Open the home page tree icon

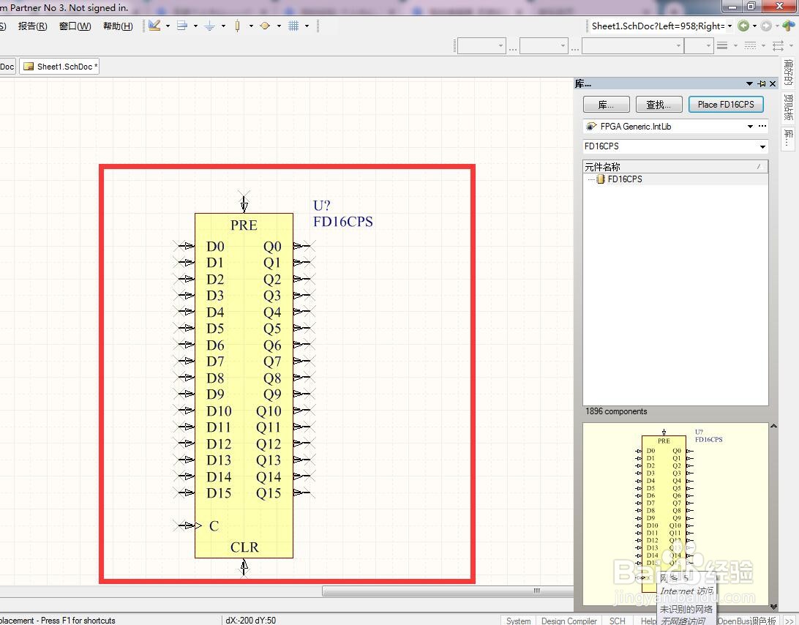789,26
